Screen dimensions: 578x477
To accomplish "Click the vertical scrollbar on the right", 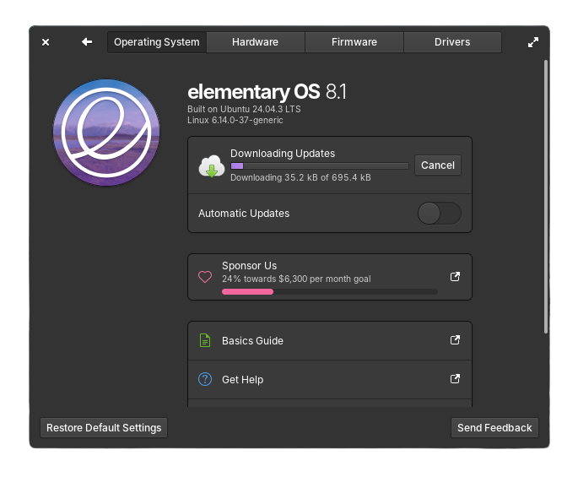I will point(546,197).
